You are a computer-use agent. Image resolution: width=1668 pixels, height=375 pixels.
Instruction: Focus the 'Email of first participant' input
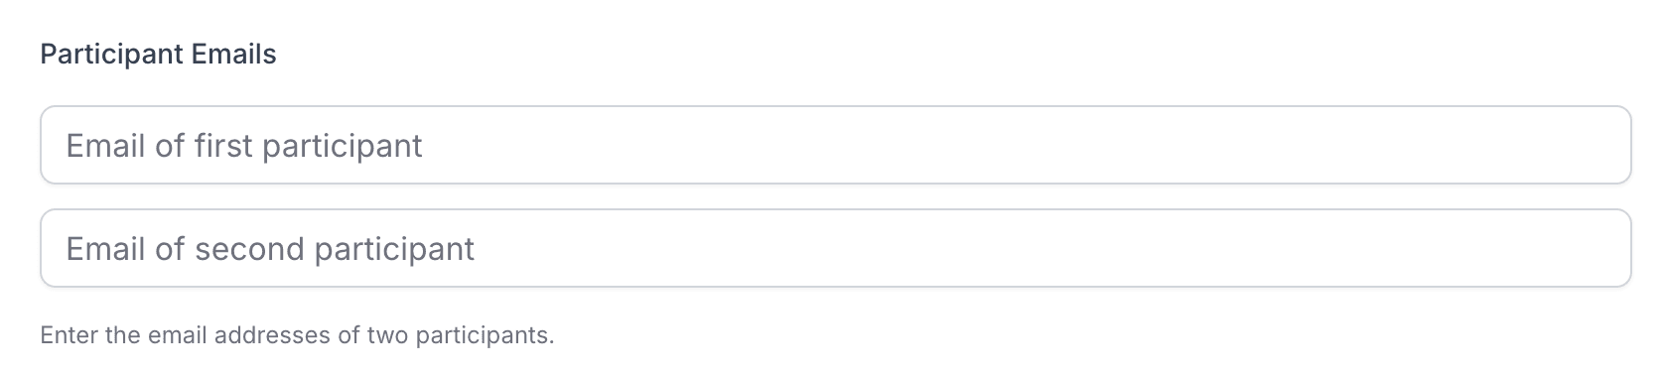click(x=835, y=145)
